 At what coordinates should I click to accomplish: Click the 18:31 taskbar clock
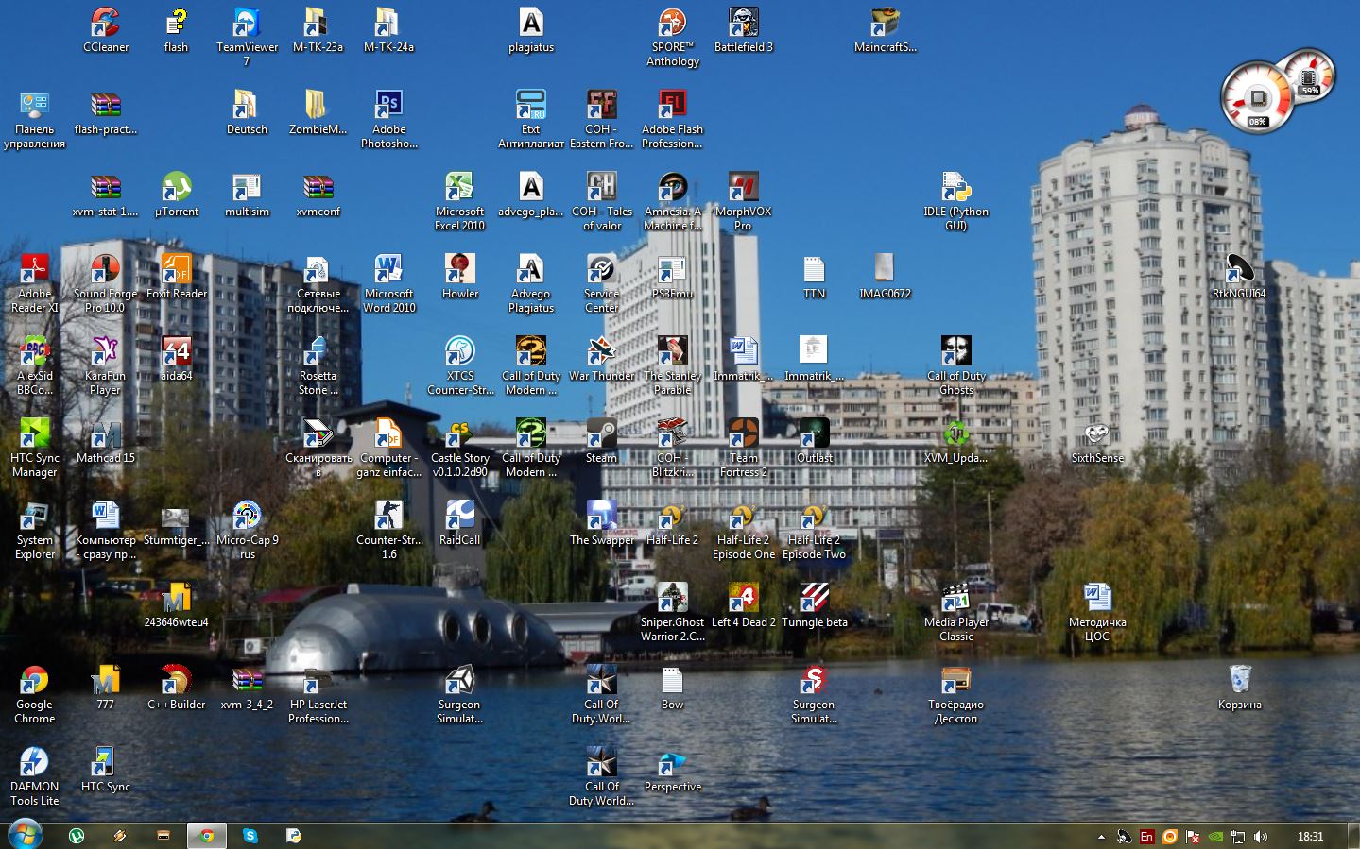point(1310,837)
